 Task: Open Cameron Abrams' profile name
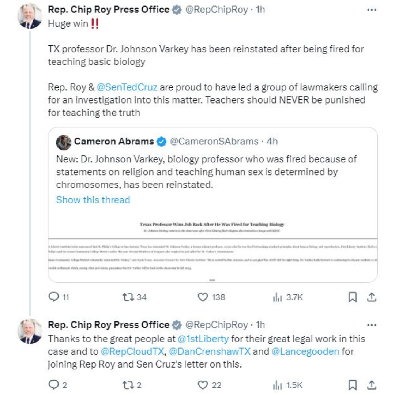click(115, 142)
